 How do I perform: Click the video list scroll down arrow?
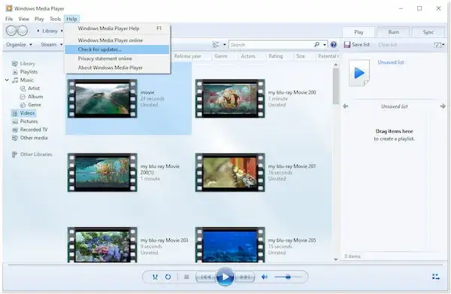tap(336, 259)
